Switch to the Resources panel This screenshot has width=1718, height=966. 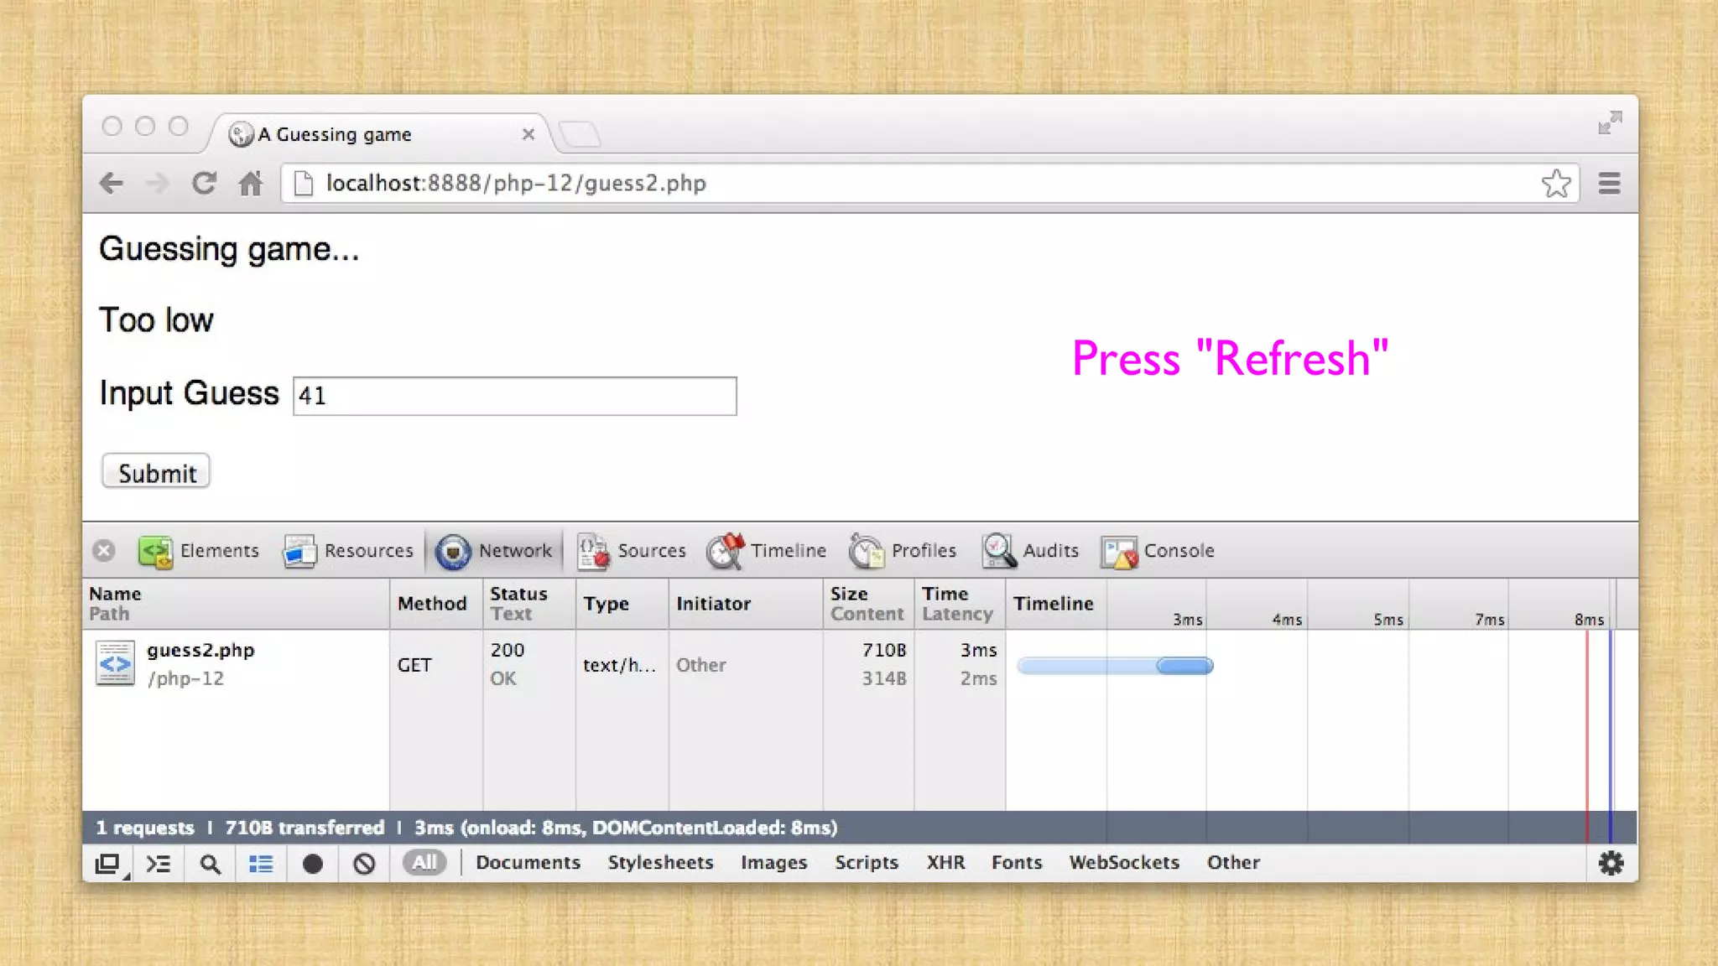tap(348, 551)
